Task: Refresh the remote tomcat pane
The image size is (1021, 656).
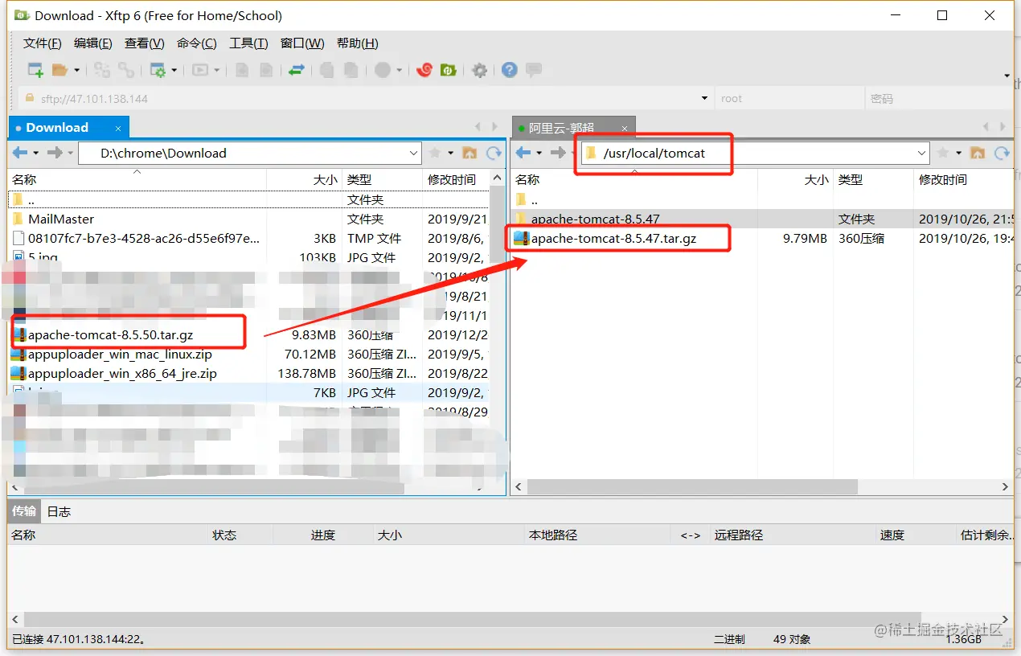Action: pyautogui.click(x=1002, y=153)
